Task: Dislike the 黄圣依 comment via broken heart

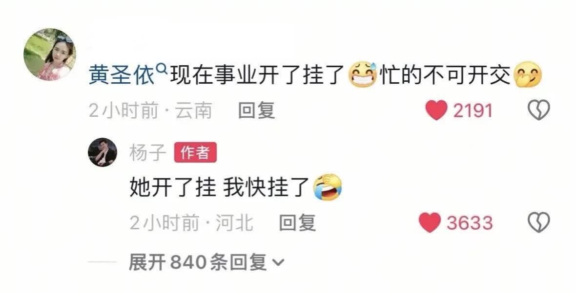Action: [538, 110]
